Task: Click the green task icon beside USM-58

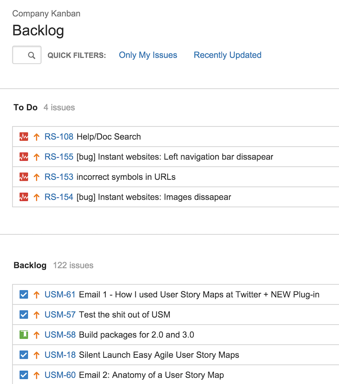Action: 24,334
